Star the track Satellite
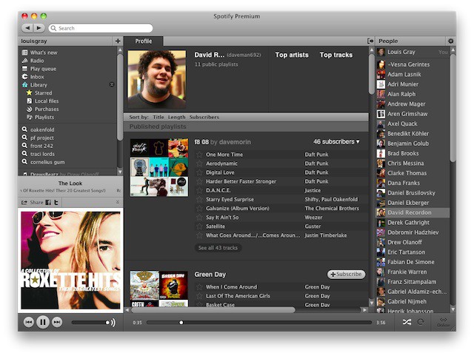Image resolution: width=474 pixels, height=356 pixels. click(x=199, y=226)
